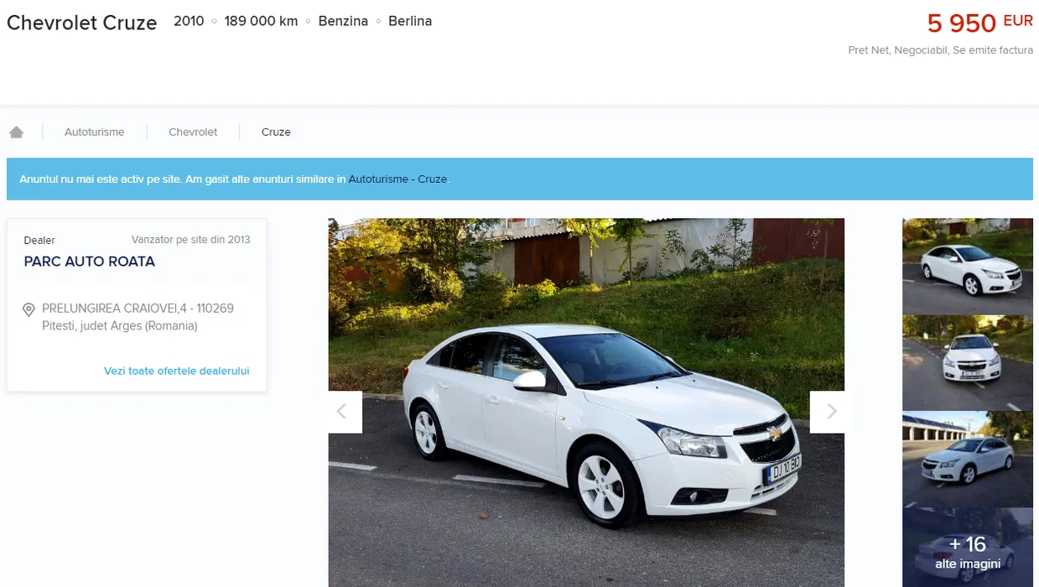
Task: Click the '5 950 EUR' price
Action: (980, 23)
